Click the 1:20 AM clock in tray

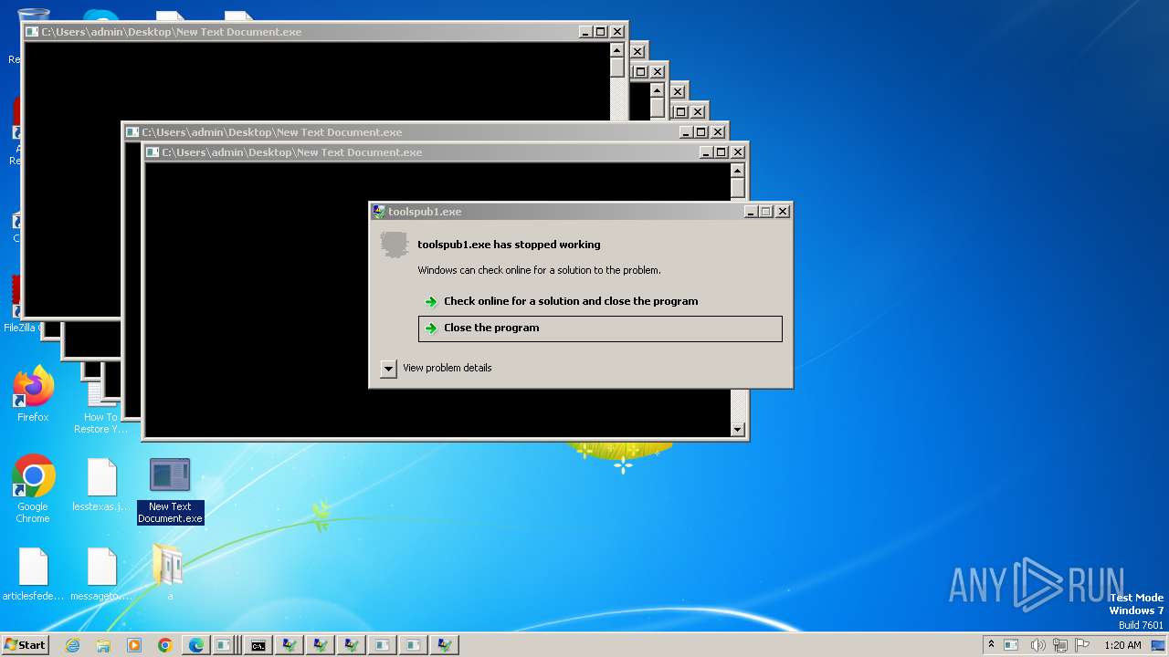(x=1122, y=645)
